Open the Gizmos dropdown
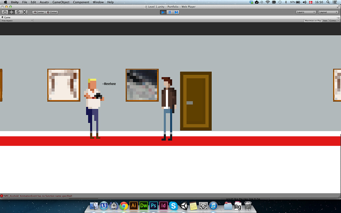Image resolution: width=341 pixels, height=213 pixels. 333,20
